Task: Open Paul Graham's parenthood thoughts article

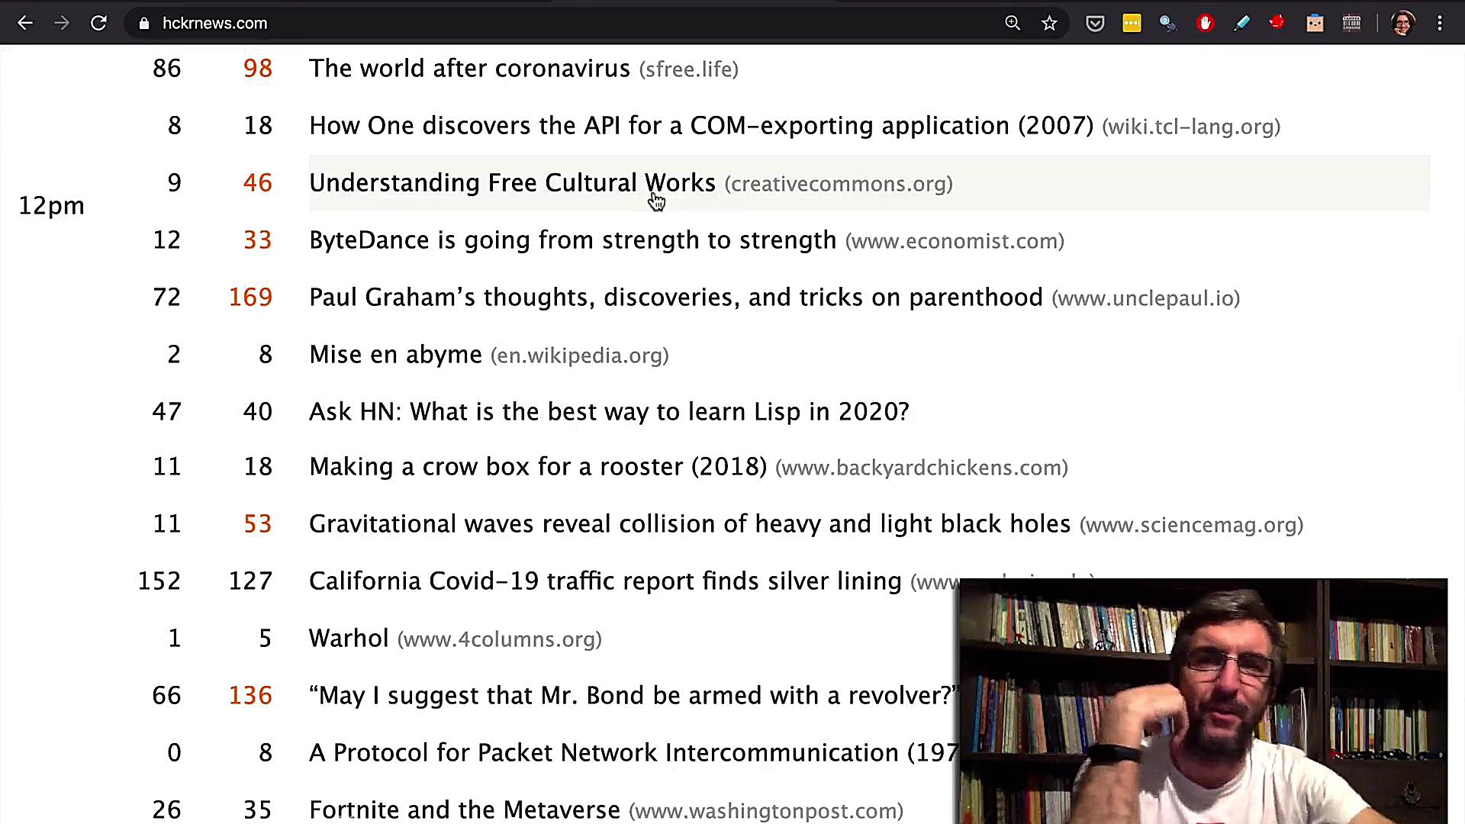Action: (675, 298)
